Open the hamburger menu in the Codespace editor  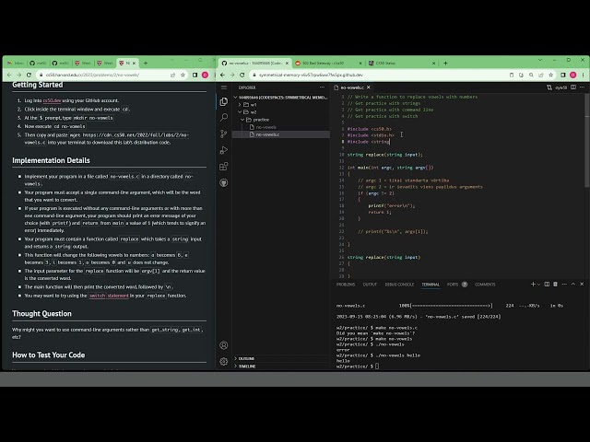click(x=224, y=87)
